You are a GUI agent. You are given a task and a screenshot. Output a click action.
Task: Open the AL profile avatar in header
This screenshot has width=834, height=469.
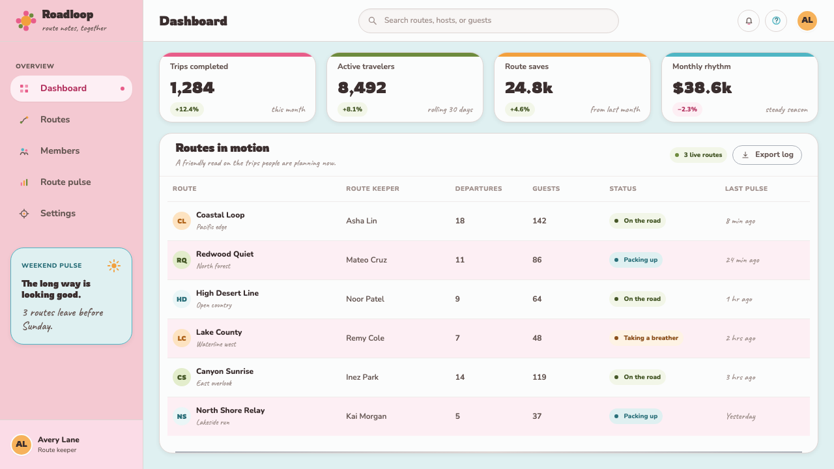[x=807, y=21]
